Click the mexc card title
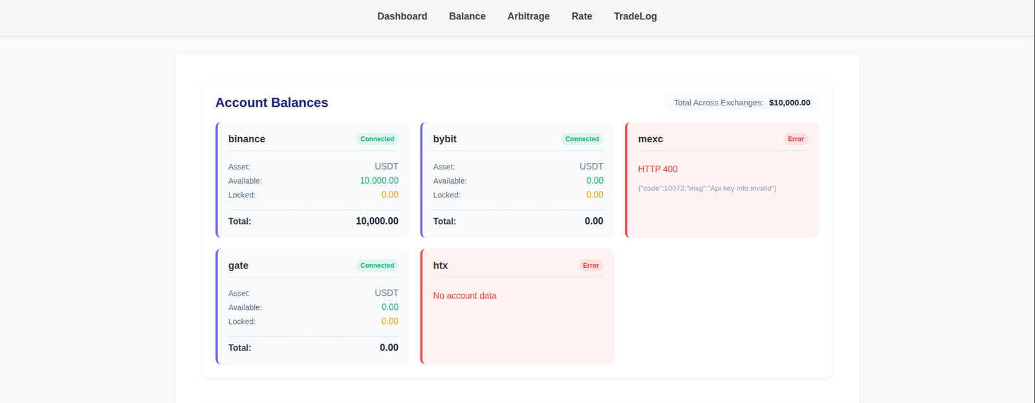 pos(650,139)
